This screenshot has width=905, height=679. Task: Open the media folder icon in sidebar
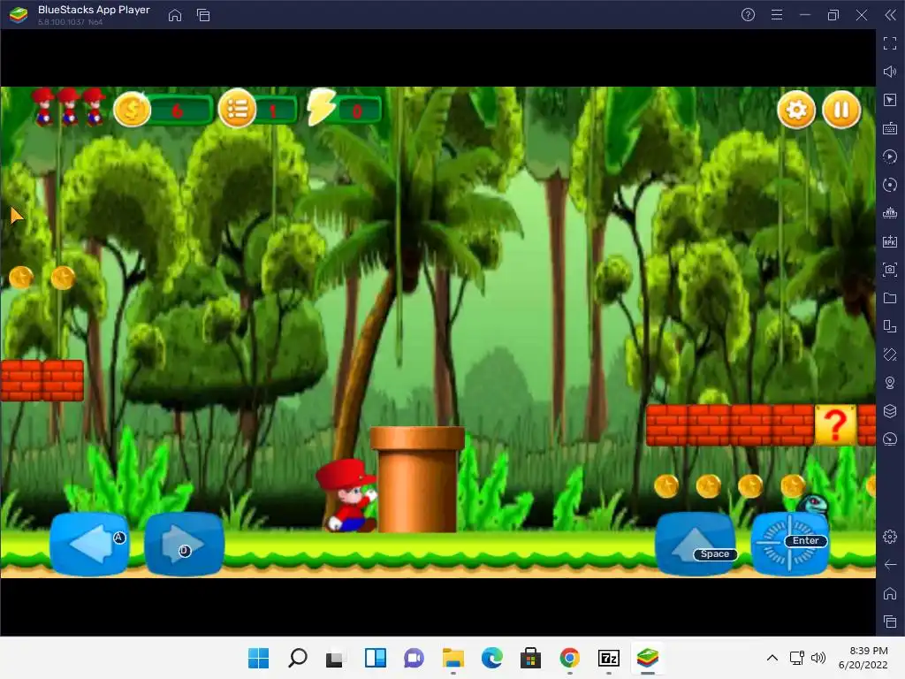point(890,298)
